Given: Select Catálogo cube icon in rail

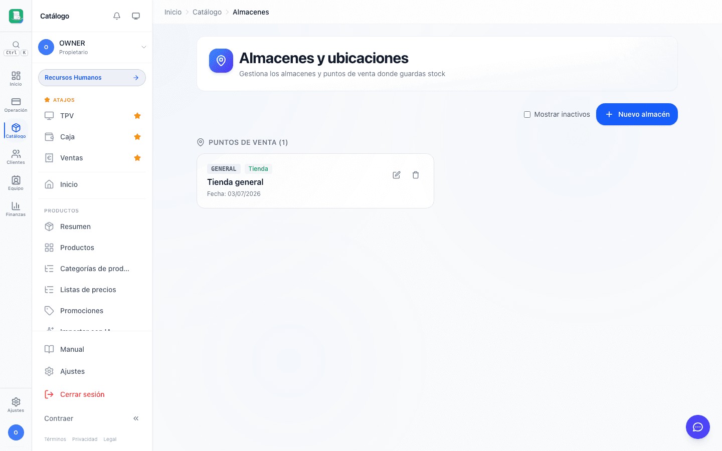Looking at the screenshot, I should pos(16,131).
